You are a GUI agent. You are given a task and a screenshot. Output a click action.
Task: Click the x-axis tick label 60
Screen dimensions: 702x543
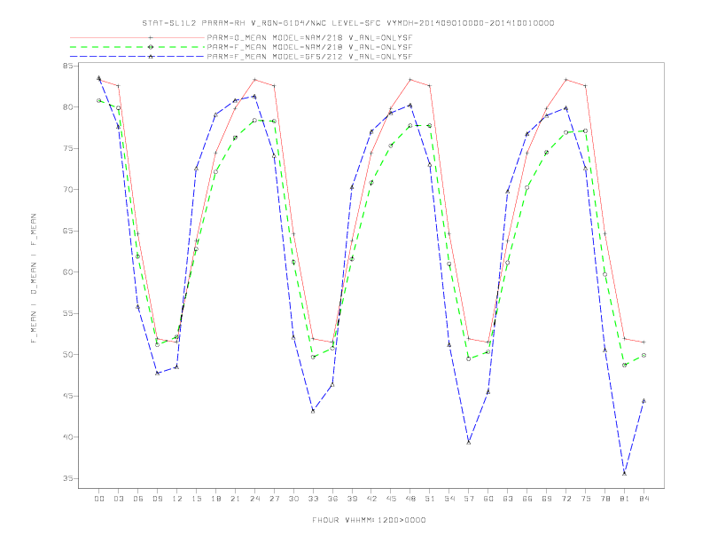coord(488,499)
